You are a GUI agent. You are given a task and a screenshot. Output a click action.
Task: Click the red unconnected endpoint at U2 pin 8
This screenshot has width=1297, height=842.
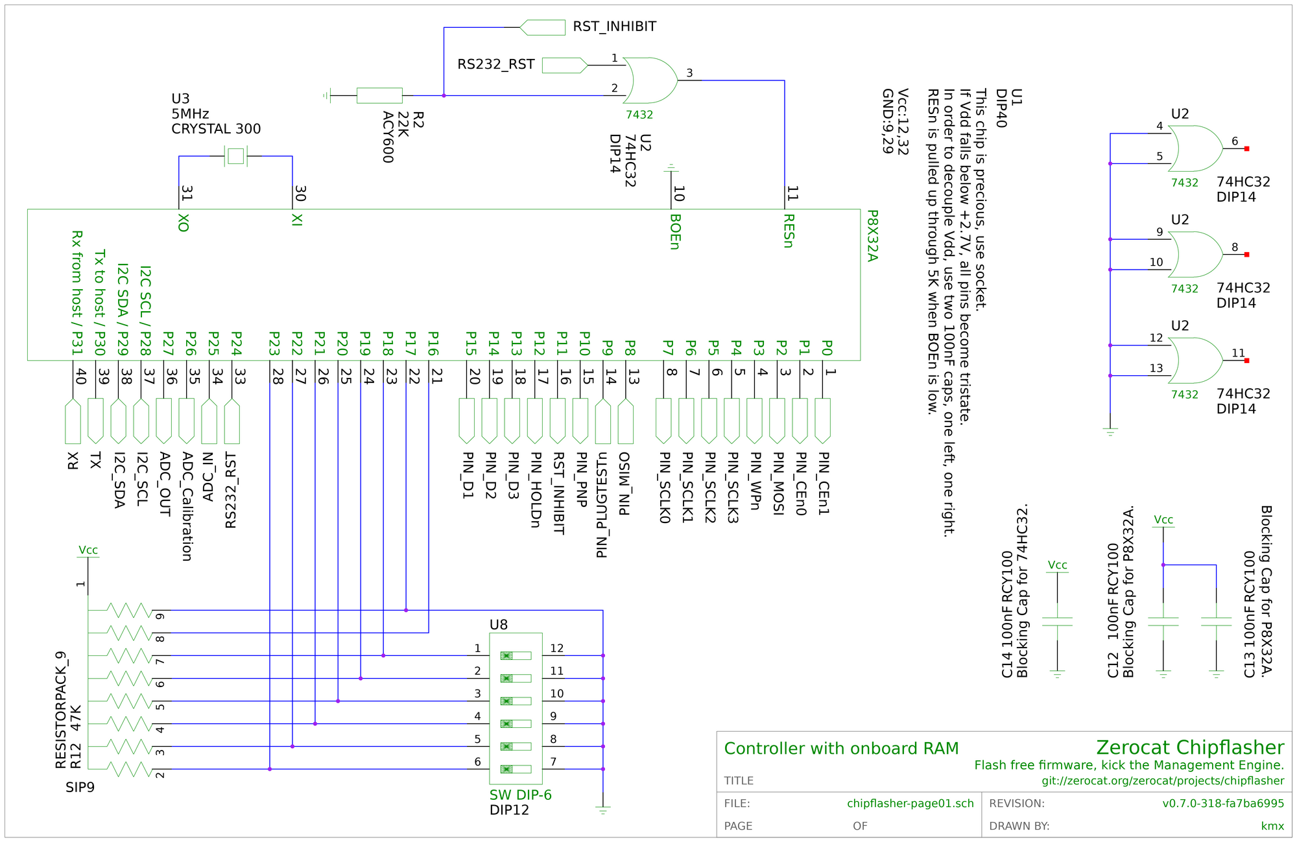point(1246,255)
